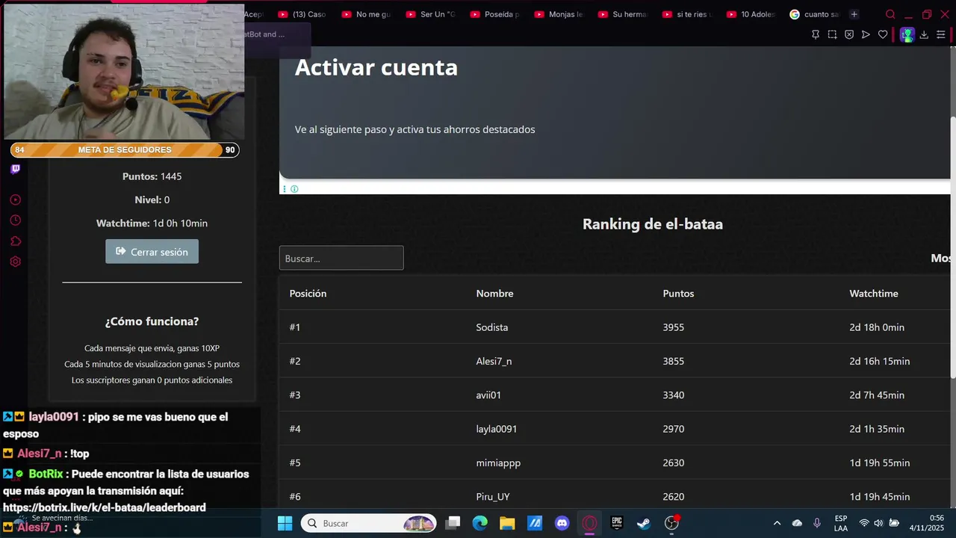This screenshot has width=956, height=538.
Task: Click the tab search magnifier icon
Action: (890, 14)
